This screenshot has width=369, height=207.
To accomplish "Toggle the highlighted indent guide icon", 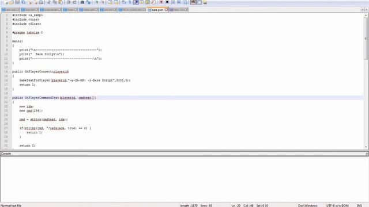I will pyautogui.click(x=136, y=2).
